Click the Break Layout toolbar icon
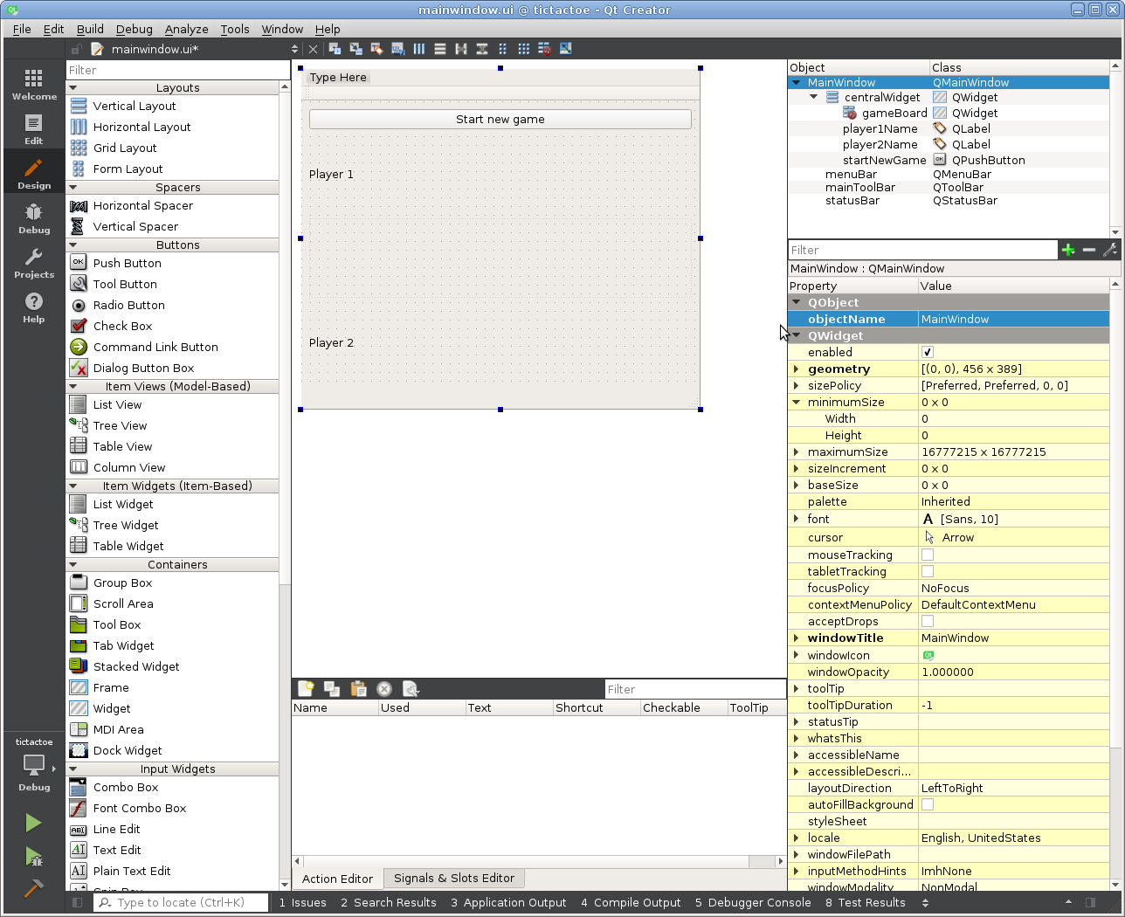 click(544, 49)
